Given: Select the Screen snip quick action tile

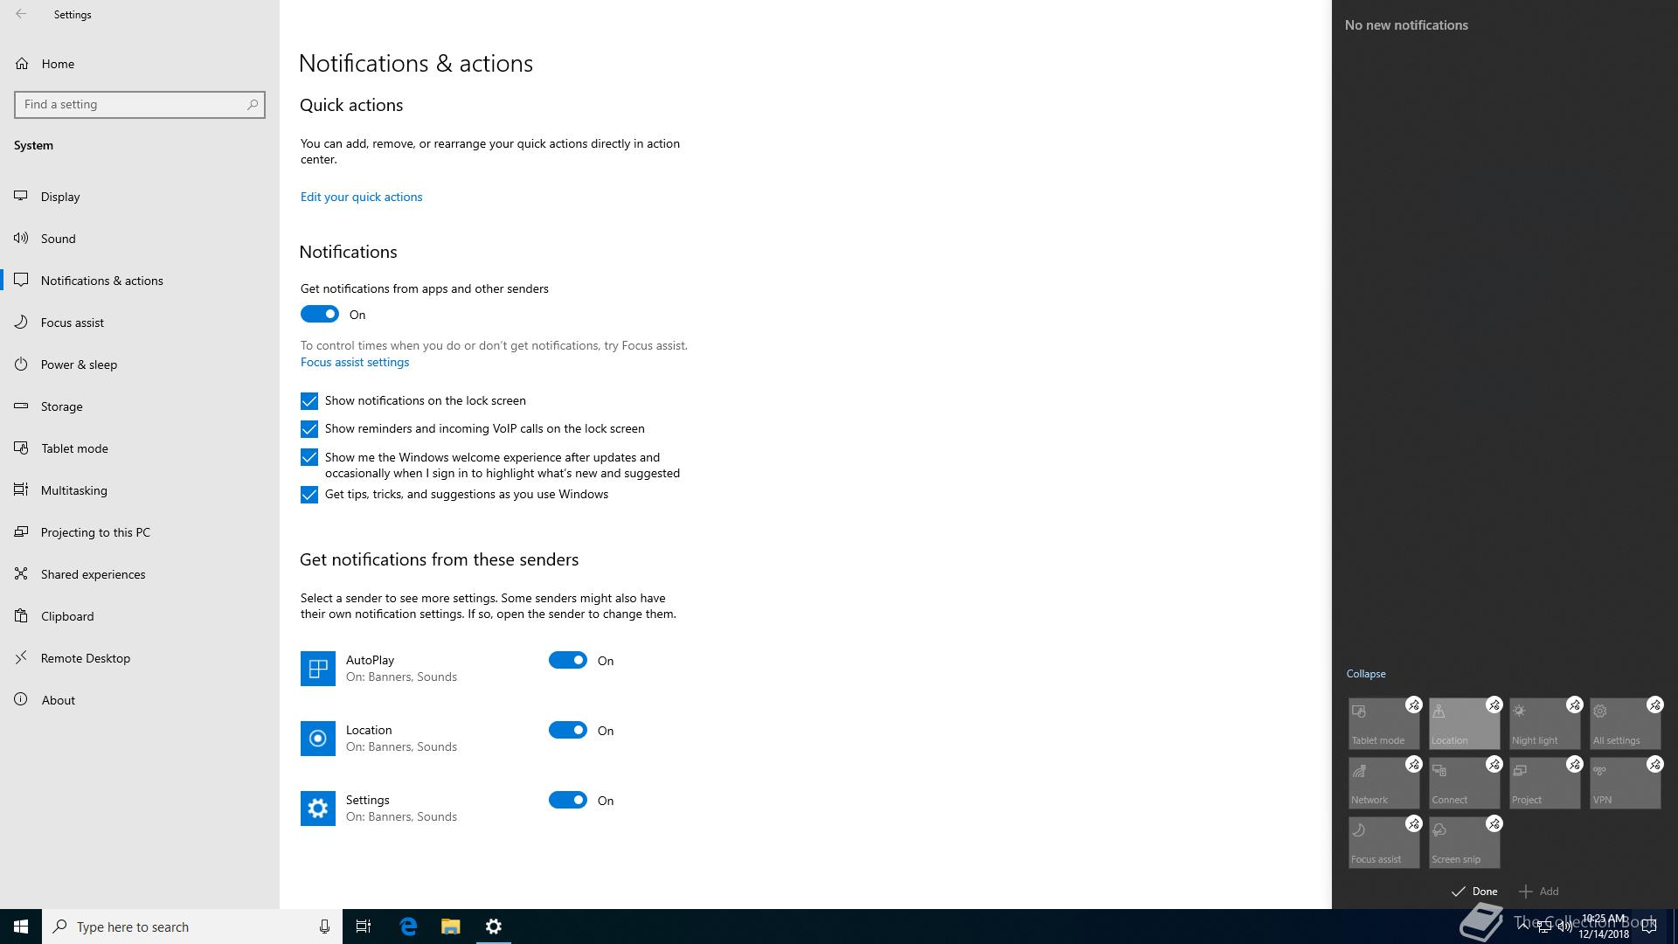Looking at the screenshot, I should 1464,843.
